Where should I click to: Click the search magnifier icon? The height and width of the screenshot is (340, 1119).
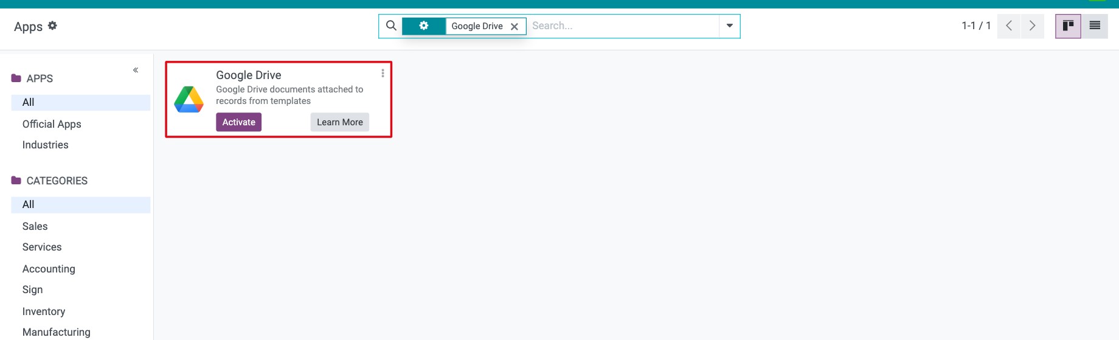(392, 26)
